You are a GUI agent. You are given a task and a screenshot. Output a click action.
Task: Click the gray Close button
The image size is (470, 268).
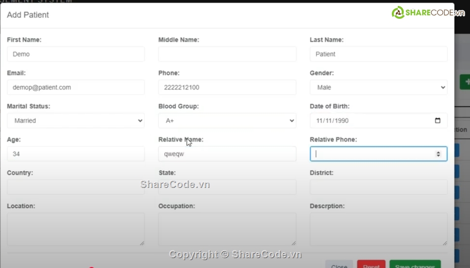339,265
